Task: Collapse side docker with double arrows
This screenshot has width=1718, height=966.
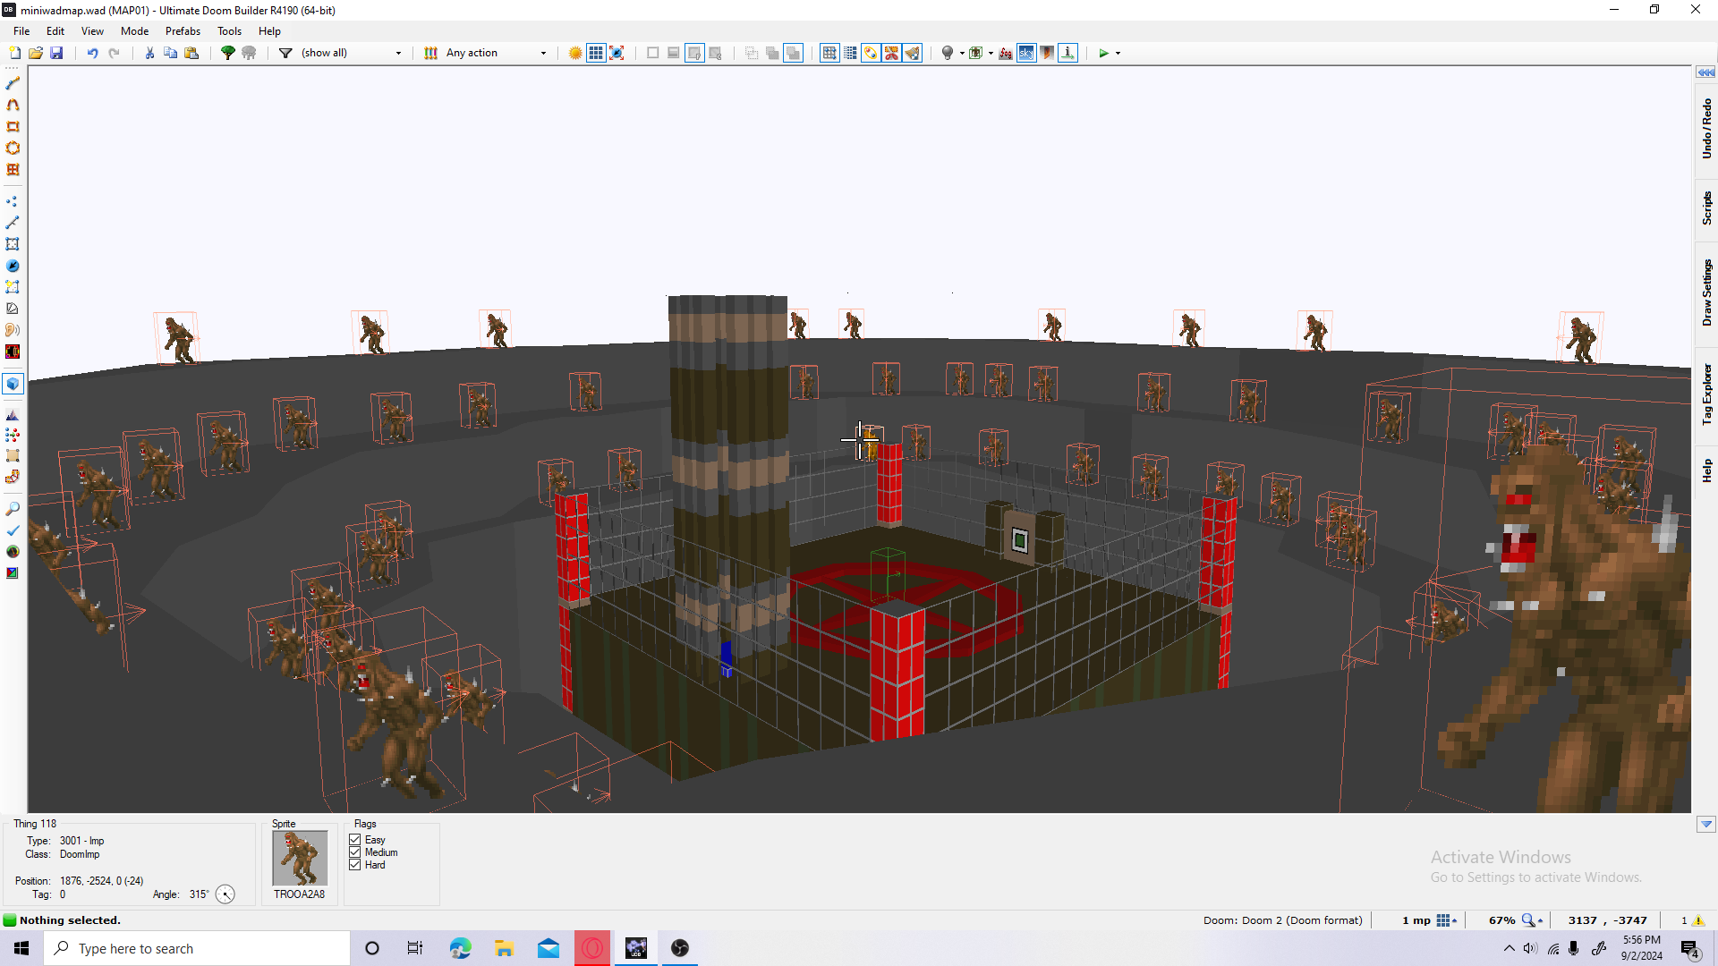Action: pos(1705,72)
